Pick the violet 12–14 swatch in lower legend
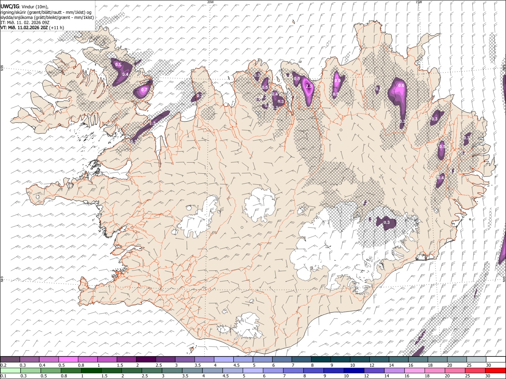This screenshot has height=379, width=506. [x=374, y=370]
